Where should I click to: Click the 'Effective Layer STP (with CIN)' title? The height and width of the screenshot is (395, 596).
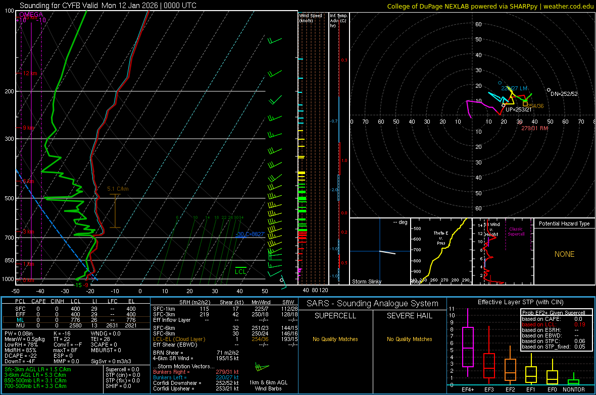(520, 302)
